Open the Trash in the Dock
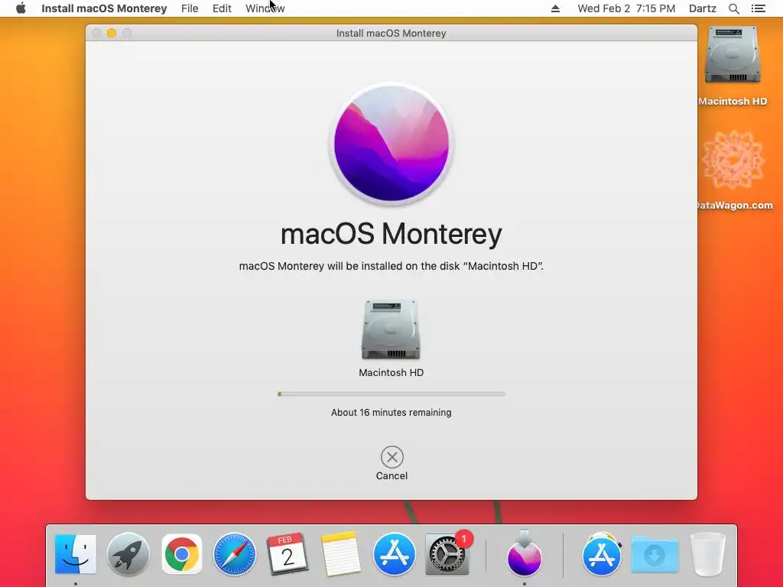This screenshot has height=587, width=783. pos(707,554)
